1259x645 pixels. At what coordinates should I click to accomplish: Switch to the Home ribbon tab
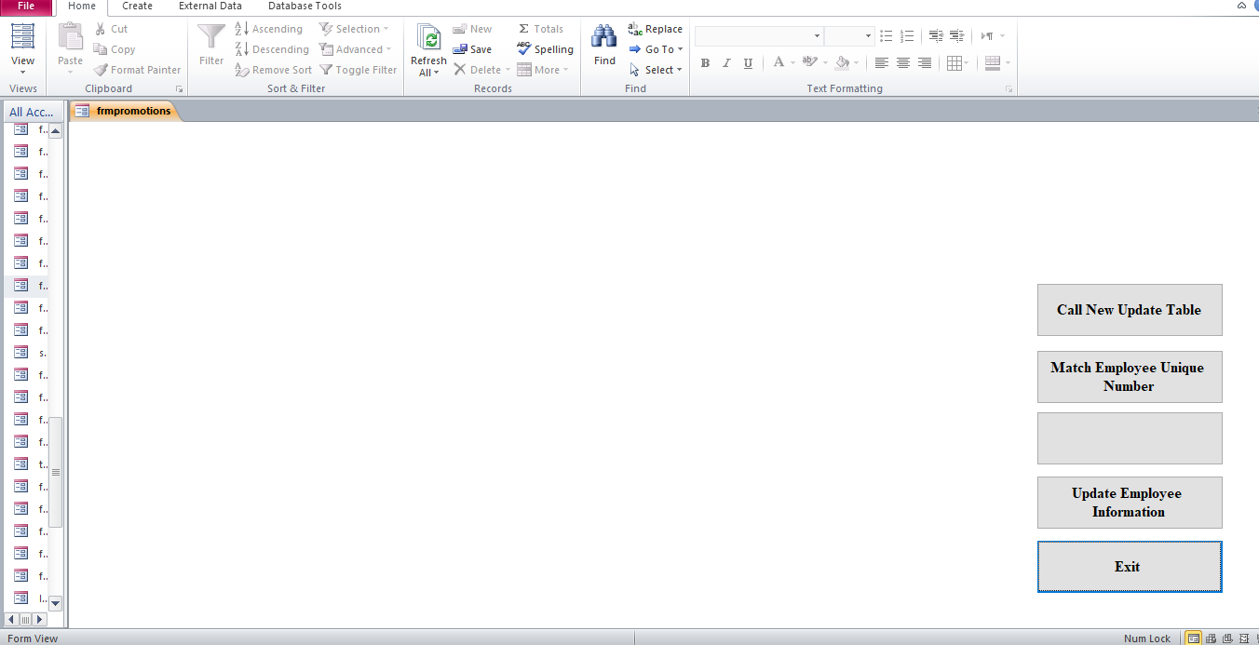point(82,7)
